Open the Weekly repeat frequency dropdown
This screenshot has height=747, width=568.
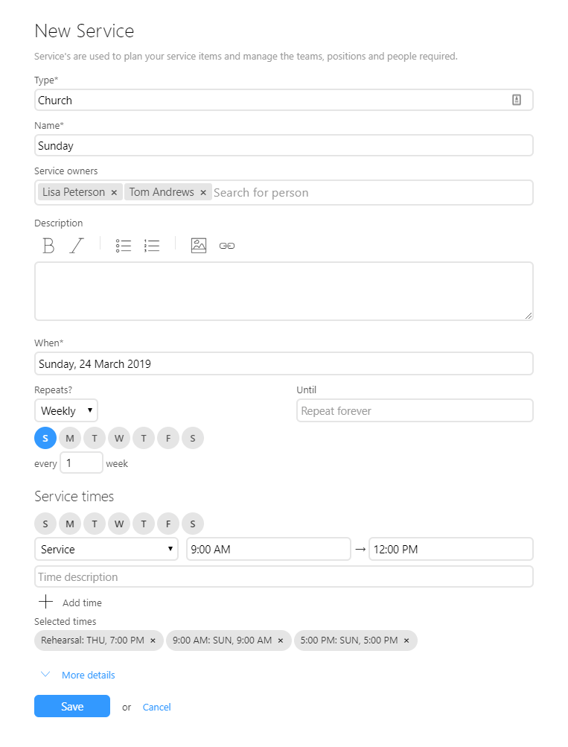coord(66,411)
